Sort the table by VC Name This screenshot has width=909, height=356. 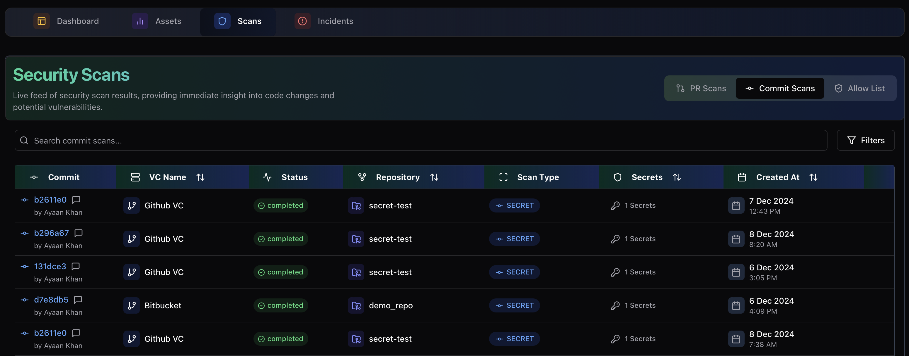click(200, 177)
